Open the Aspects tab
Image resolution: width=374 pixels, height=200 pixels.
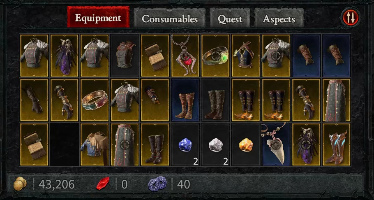click(x=279, y=19)
